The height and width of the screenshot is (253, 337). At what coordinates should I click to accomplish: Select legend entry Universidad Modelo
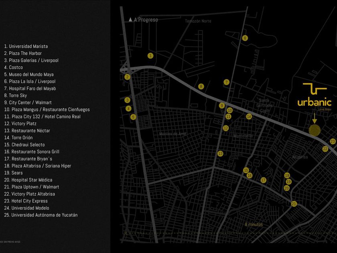[26, 208]
